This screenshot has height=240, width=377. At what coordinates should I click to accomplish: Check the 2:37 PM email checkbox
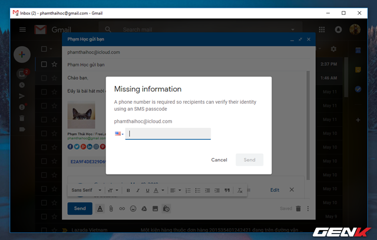click(x=44, y=64)
